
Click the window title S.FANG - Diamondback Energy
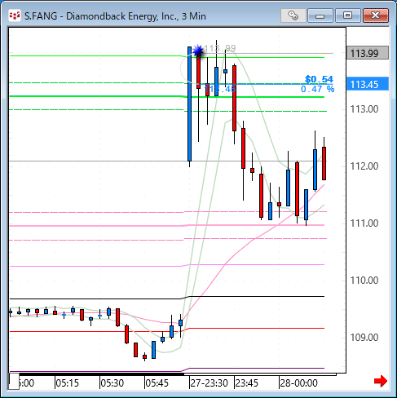[115, 16]
